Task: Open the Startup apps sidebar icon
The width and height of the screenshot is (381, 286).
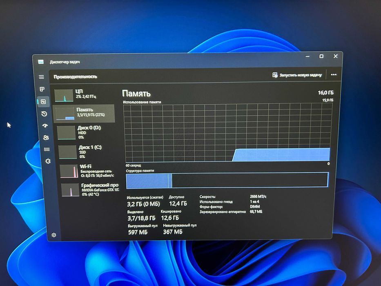Action: pyautogui.click(x=45, y=126)
